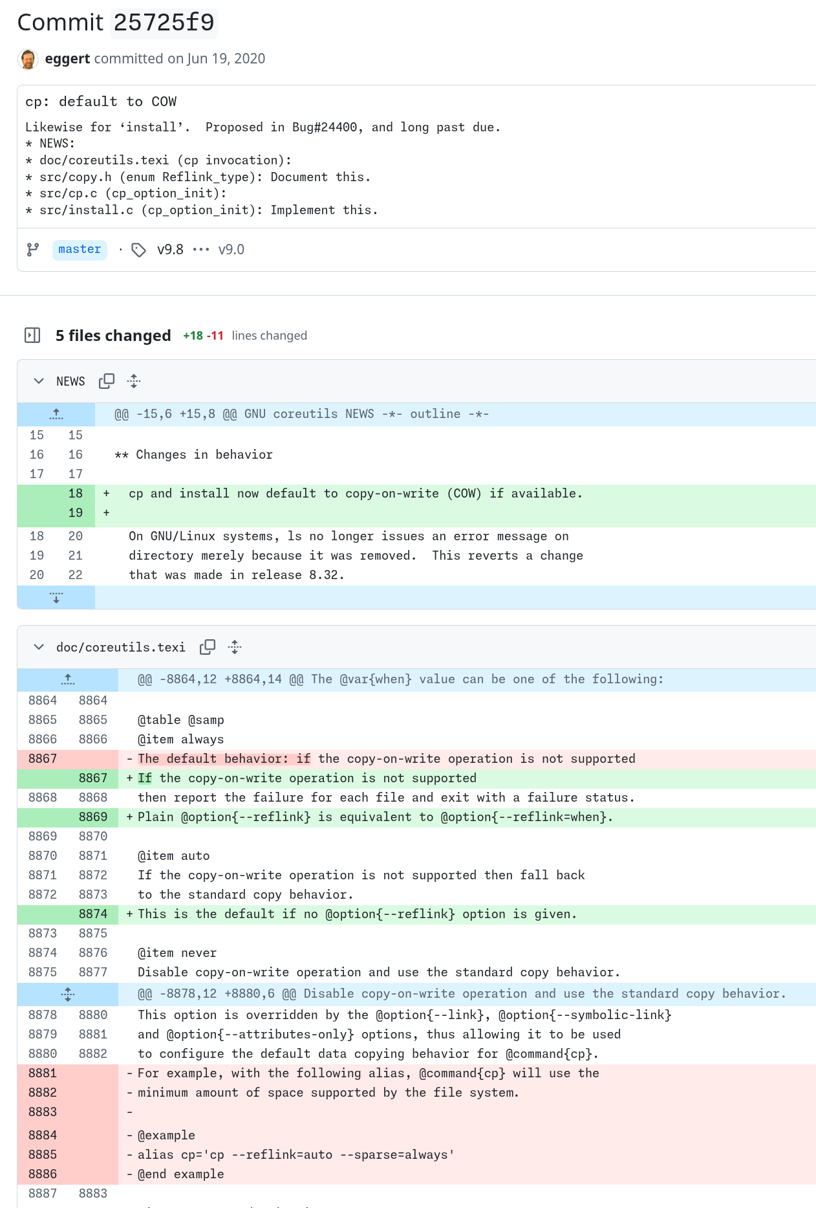Open the v9.0 tag link
The image size is (816, 1208).
231,250
